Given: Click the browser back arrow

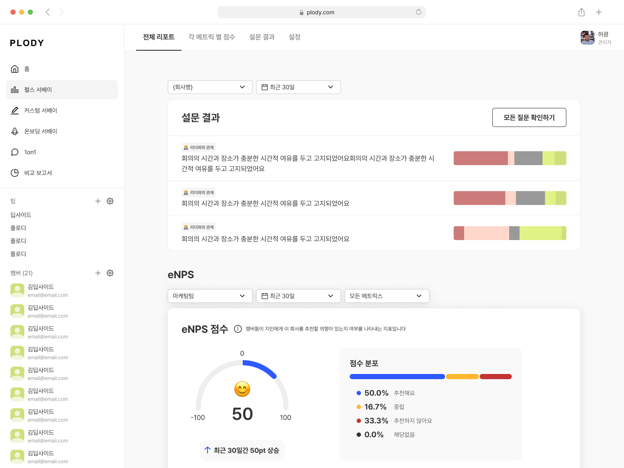Looking at the screenshot, I should click(x=48, y=12).
